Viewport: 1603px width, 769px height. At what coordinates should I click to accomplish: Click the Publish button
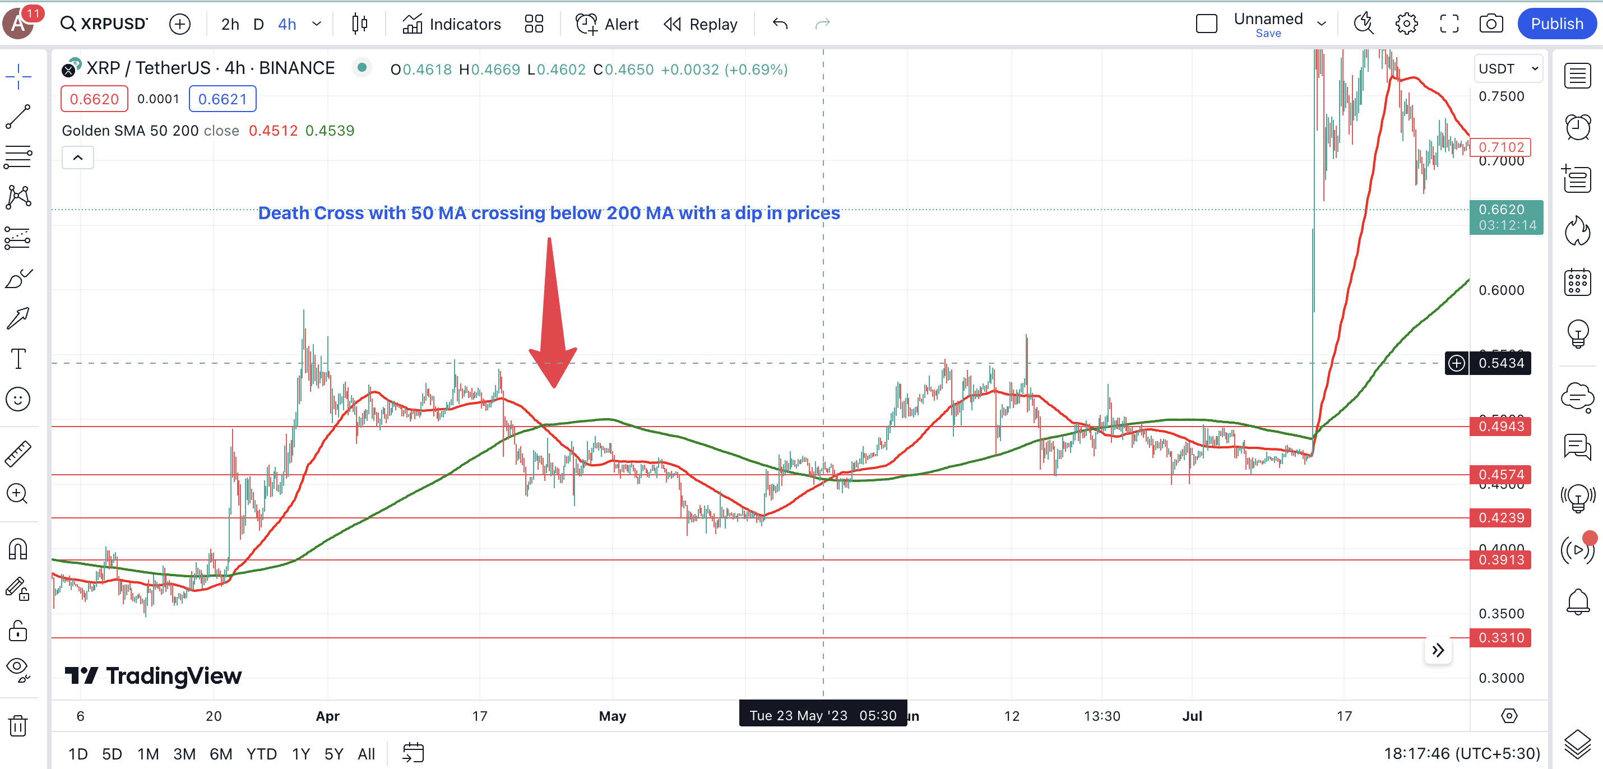click(x=1556, y=24)
